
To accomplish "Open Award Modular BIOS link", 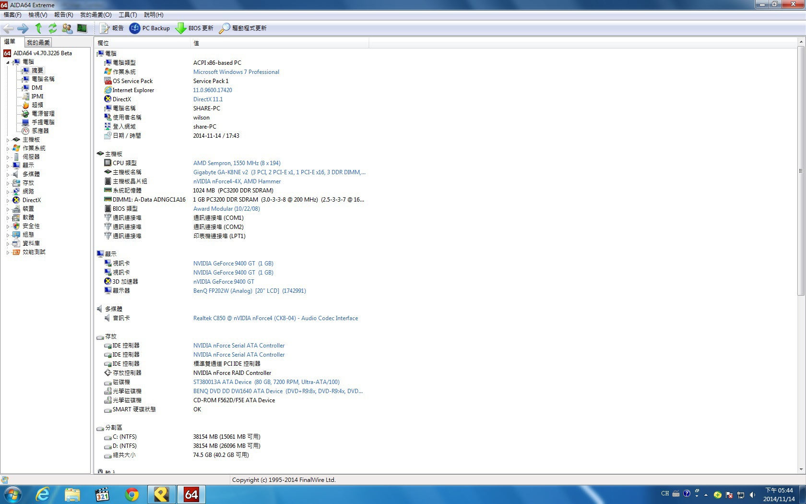I will (x=226, y=209).
